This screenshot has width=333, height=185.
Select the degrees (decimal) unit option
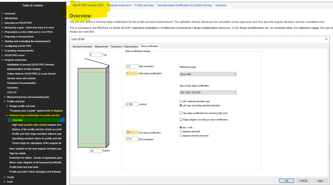181,131
